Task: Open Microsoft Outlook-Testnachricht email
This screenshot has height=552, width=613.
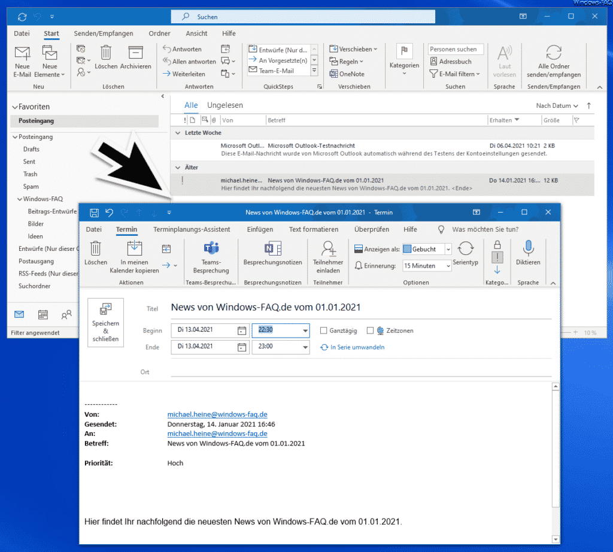Action: (382, 149)
